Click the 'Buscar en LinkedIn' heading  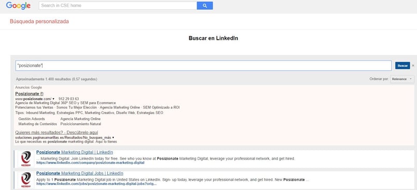click(213, 38)
